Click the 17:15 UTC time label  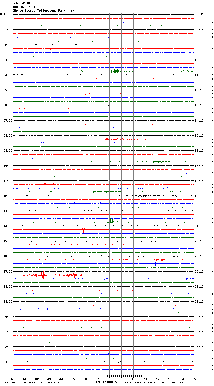[199, 166]
